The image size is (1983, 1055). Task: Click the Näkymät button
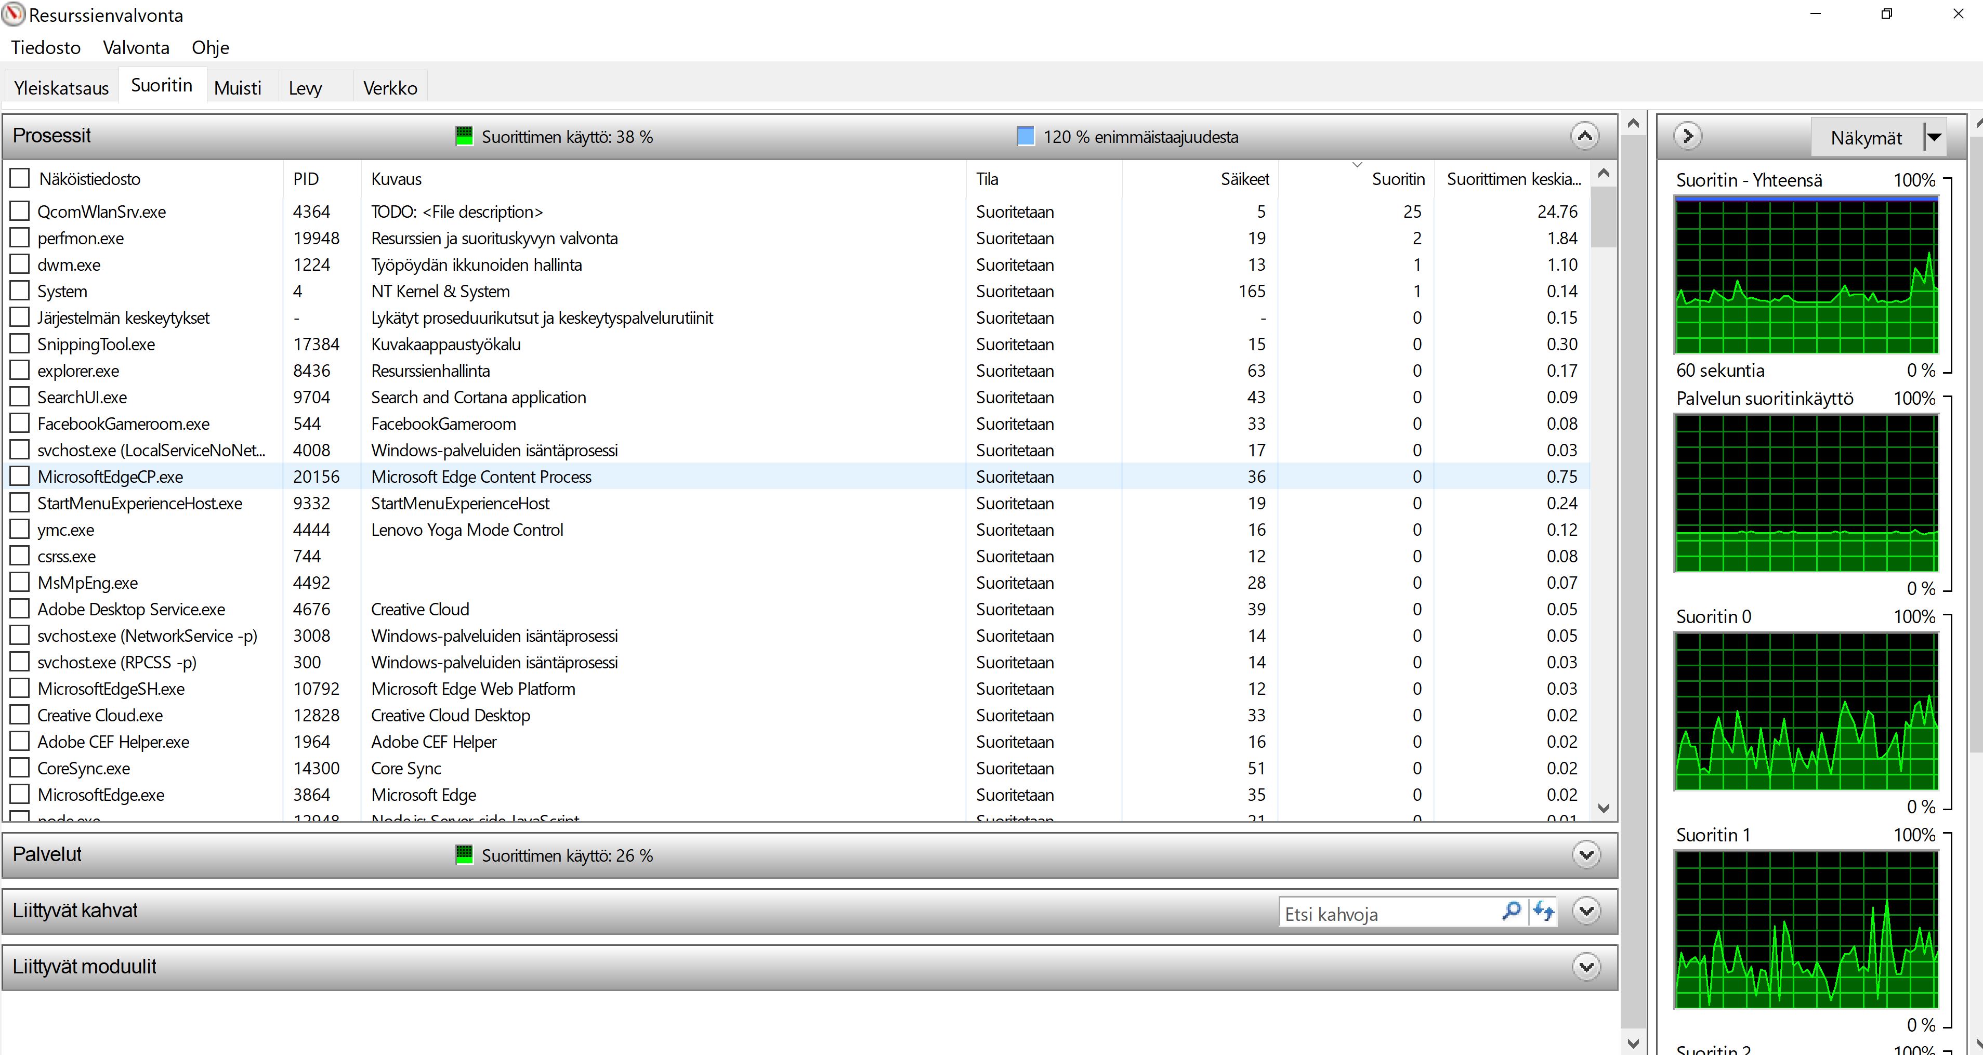click(x=1866, y=138)
